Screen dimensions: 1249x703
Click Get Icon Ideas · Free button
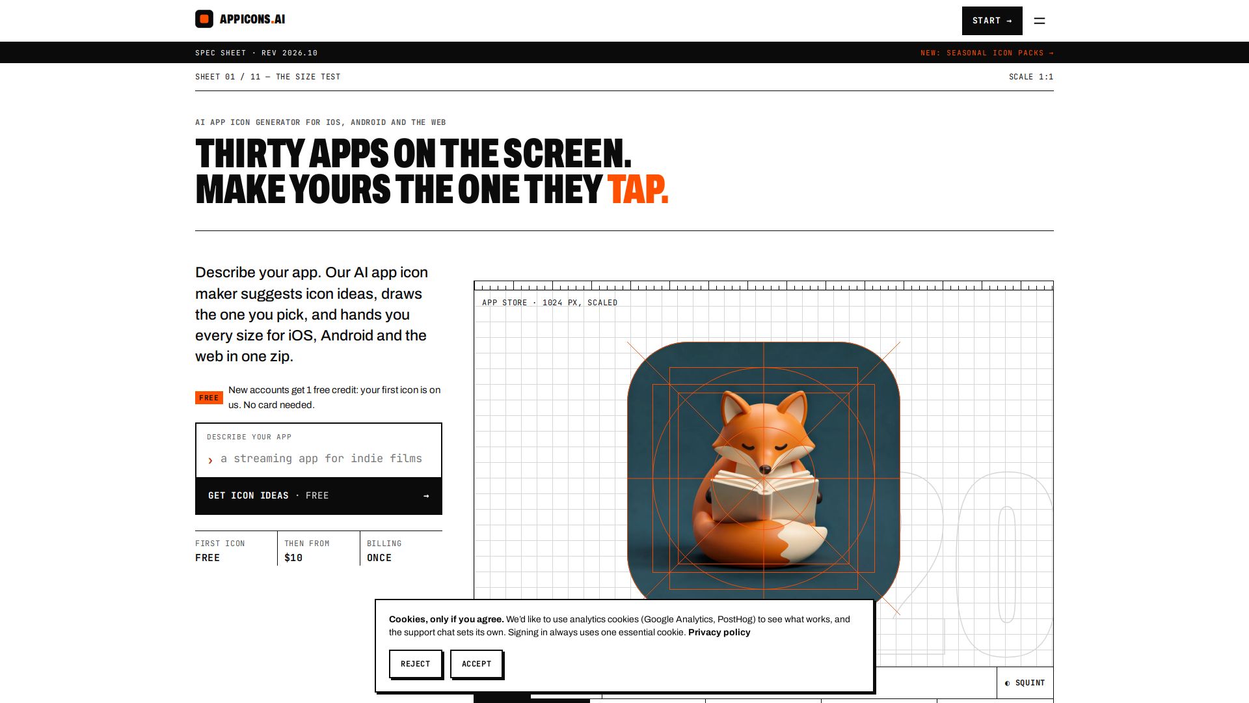(319, 496)
